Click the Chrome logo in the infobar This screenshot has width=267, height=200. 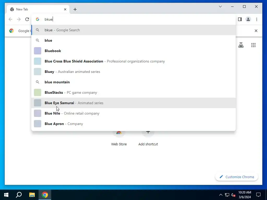tap(11, 31)
